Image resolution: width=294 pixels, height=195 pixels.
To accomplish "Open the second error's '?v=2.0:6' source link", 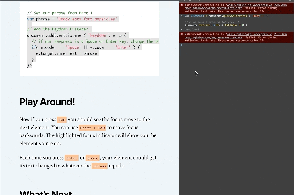I will (280, 34).
